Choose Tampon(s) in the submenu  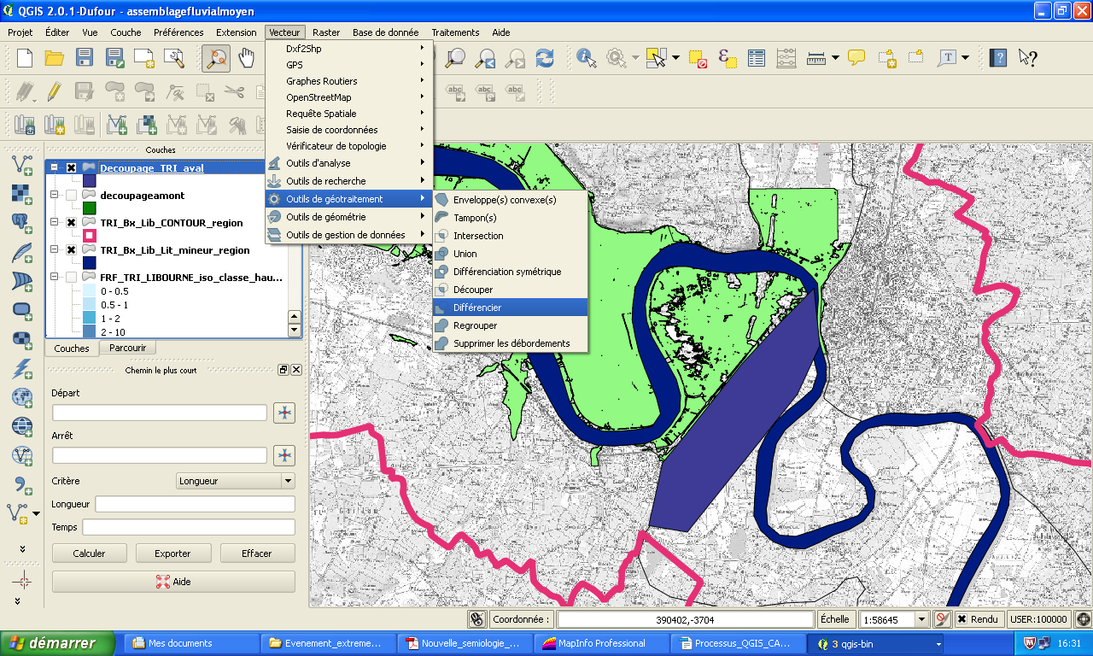tap(511, 218)
